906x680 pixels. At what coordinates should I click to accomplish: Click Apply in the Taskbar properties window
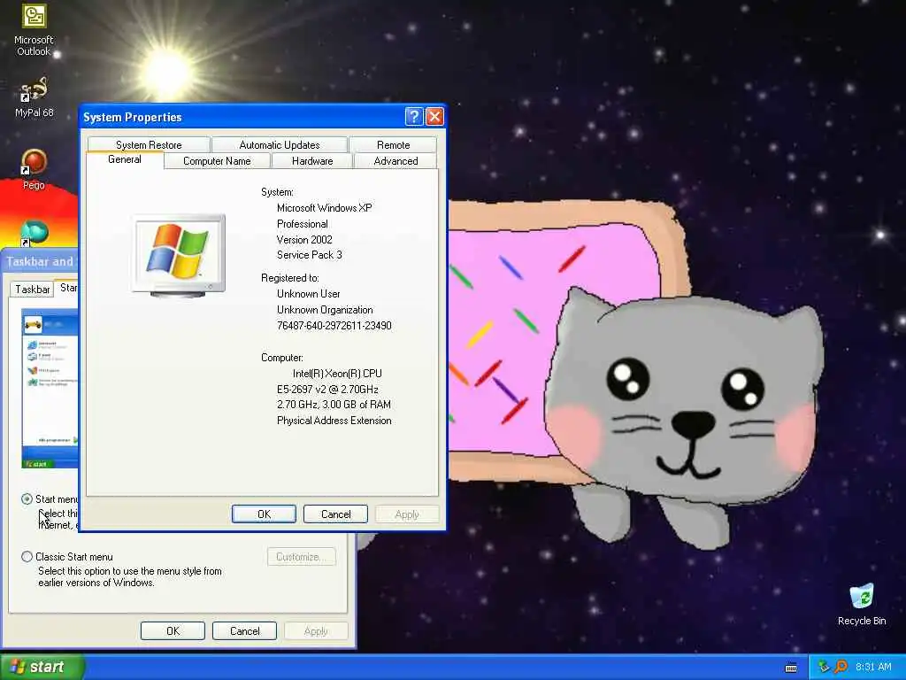pos(316,630)
